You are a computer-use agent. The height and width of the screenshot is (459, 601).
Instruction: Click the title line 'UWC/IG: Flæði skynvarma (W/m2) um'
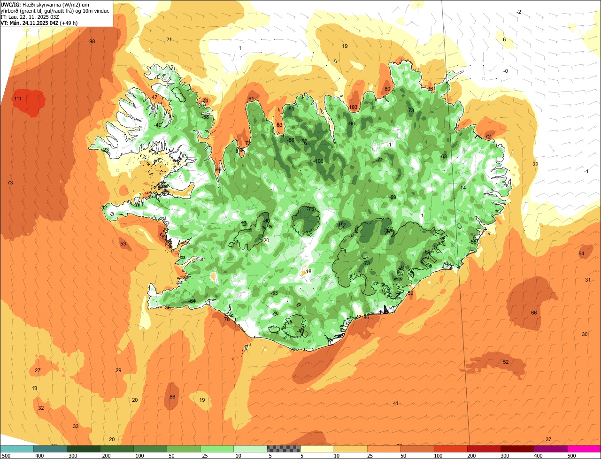(45, 4)
